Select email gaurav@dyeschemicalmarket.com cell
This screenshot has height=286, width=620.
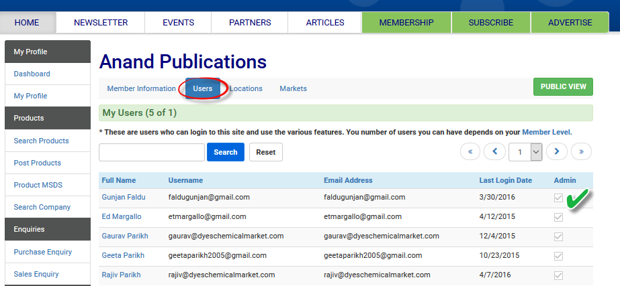[382, 236]
